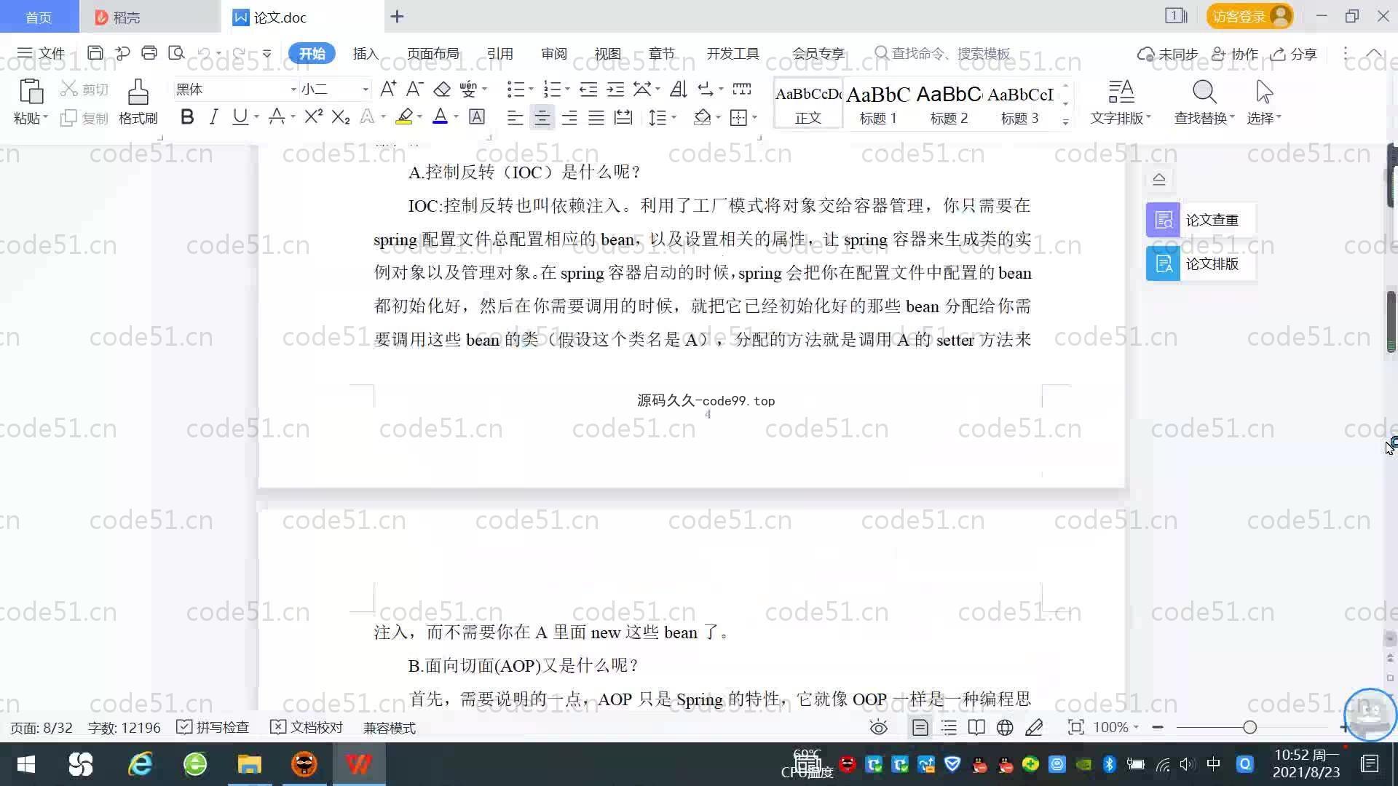Toggle 拼写检查 spell check in status bar
1398x786 pixels.
click(x=213, y=728)
